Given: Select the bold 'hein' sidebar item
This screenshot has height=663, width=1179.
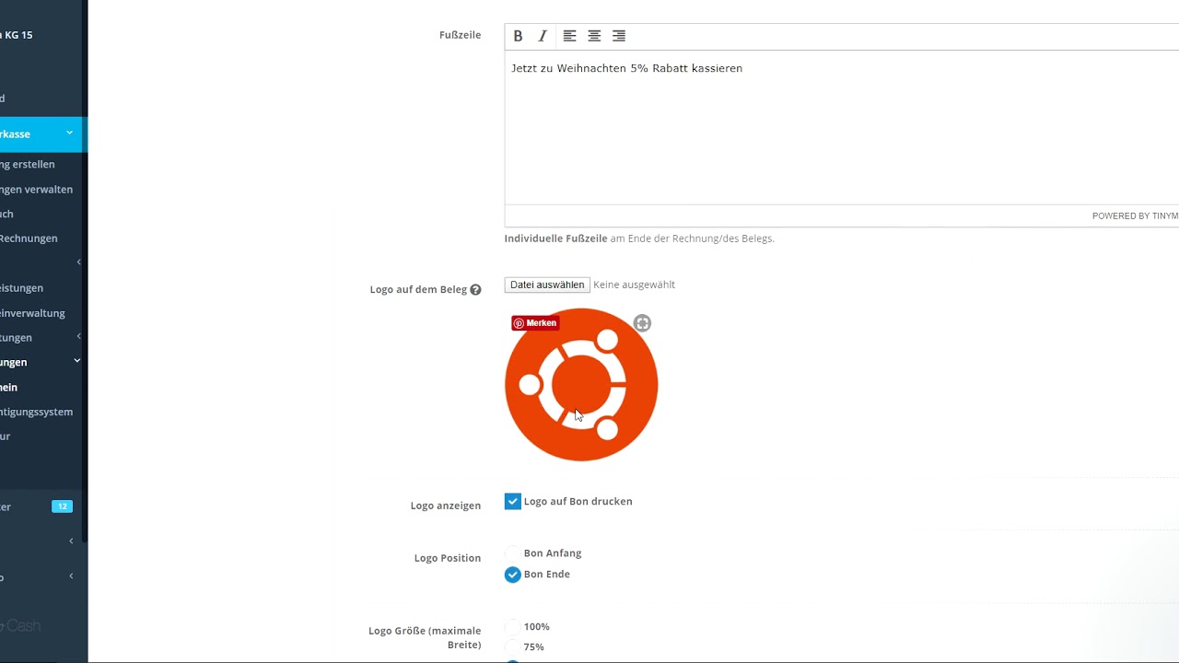Looking at the screenshot, I should click(8, 388).
